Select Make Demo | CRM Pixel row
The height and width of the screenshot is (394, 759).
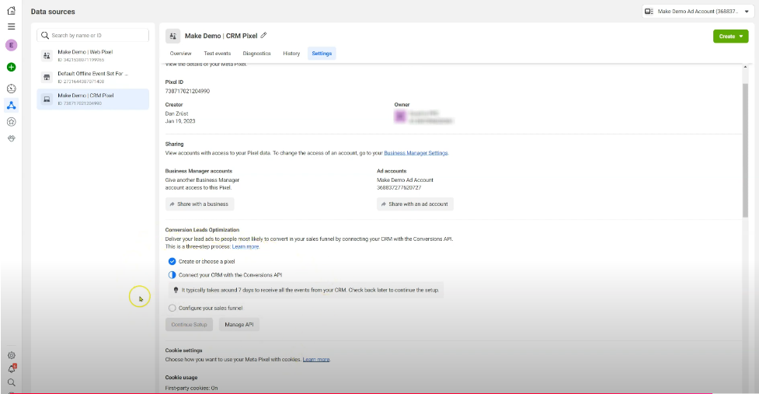93,99
